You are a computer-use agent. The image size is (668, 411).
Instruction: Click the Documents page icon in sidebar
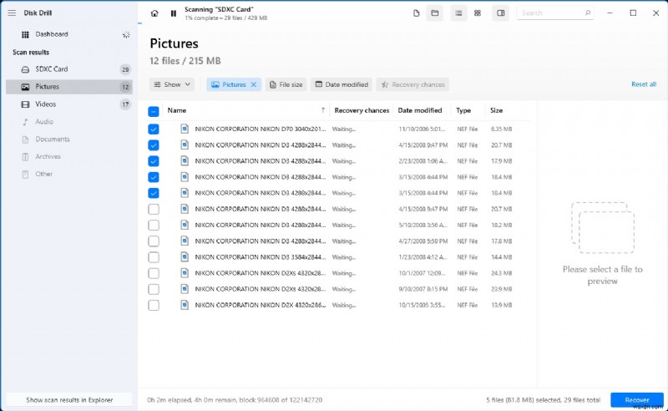point(25,140)
